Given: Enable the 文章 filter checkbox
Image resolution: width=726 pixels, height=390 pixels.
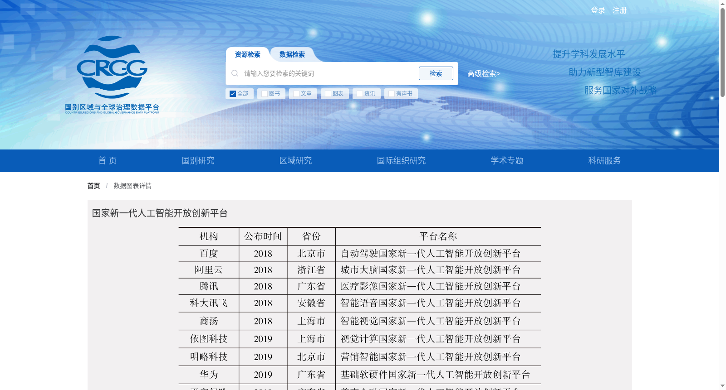Looking at the screenshot, I should click(296, 94).
